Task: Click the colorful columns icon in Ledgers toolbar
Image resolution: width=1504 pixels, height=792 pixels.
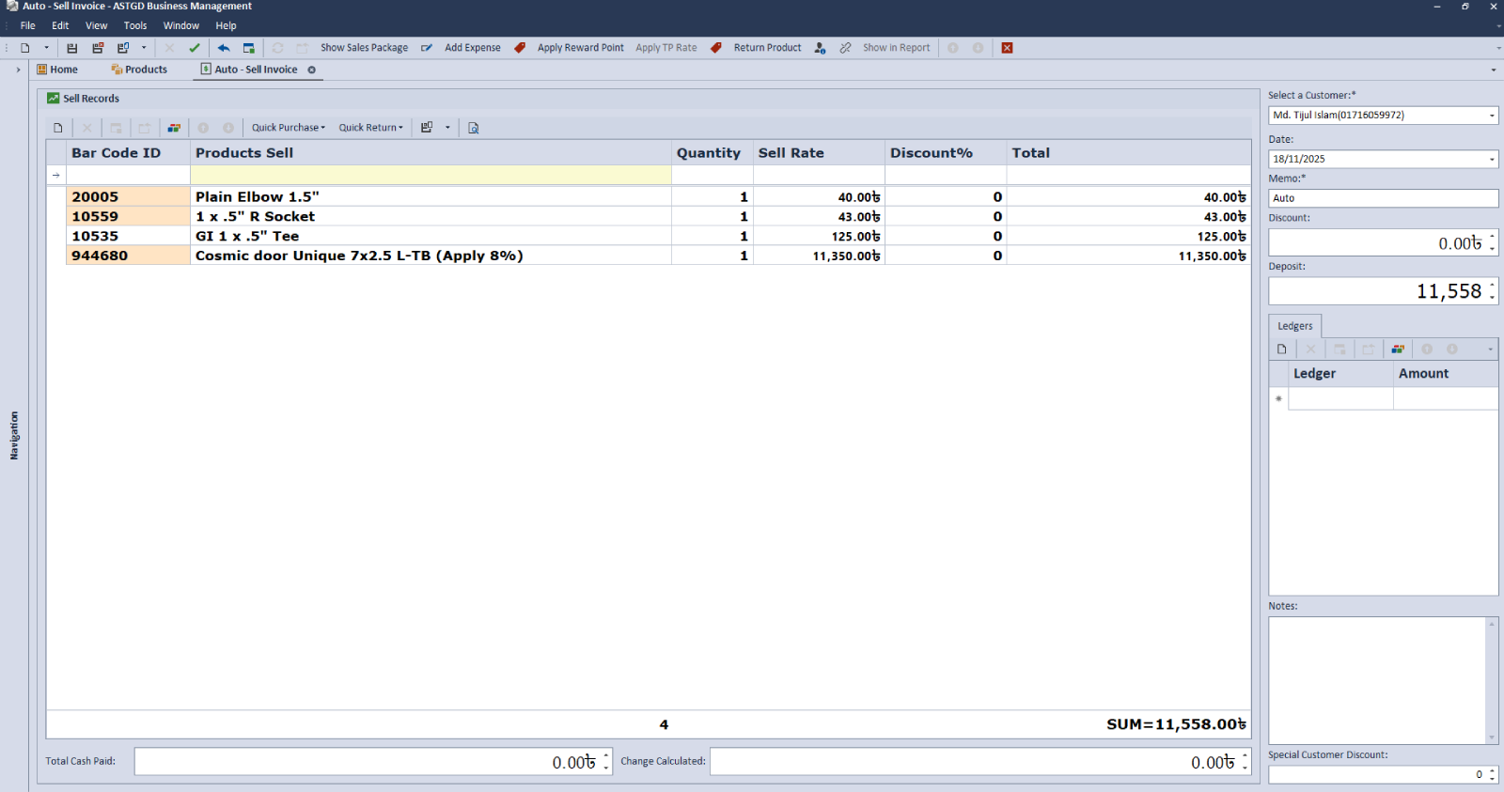Action: coord(1398,349)
